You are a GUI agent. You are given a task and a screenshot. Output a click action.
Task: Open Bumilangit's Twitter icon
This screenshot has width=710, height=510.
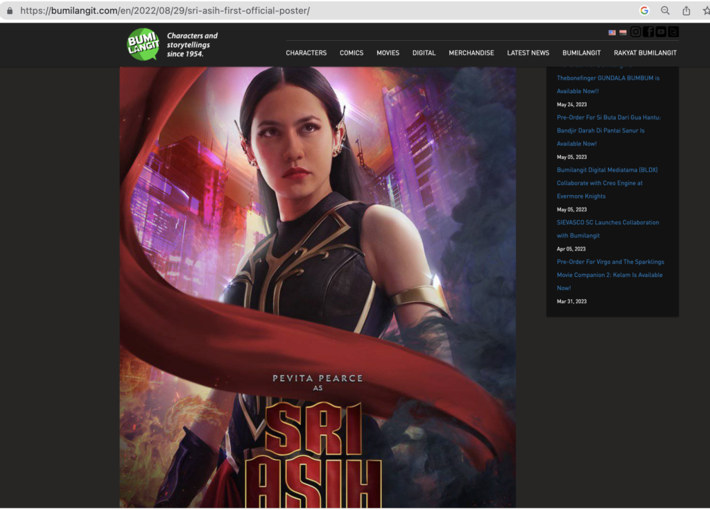673,31
